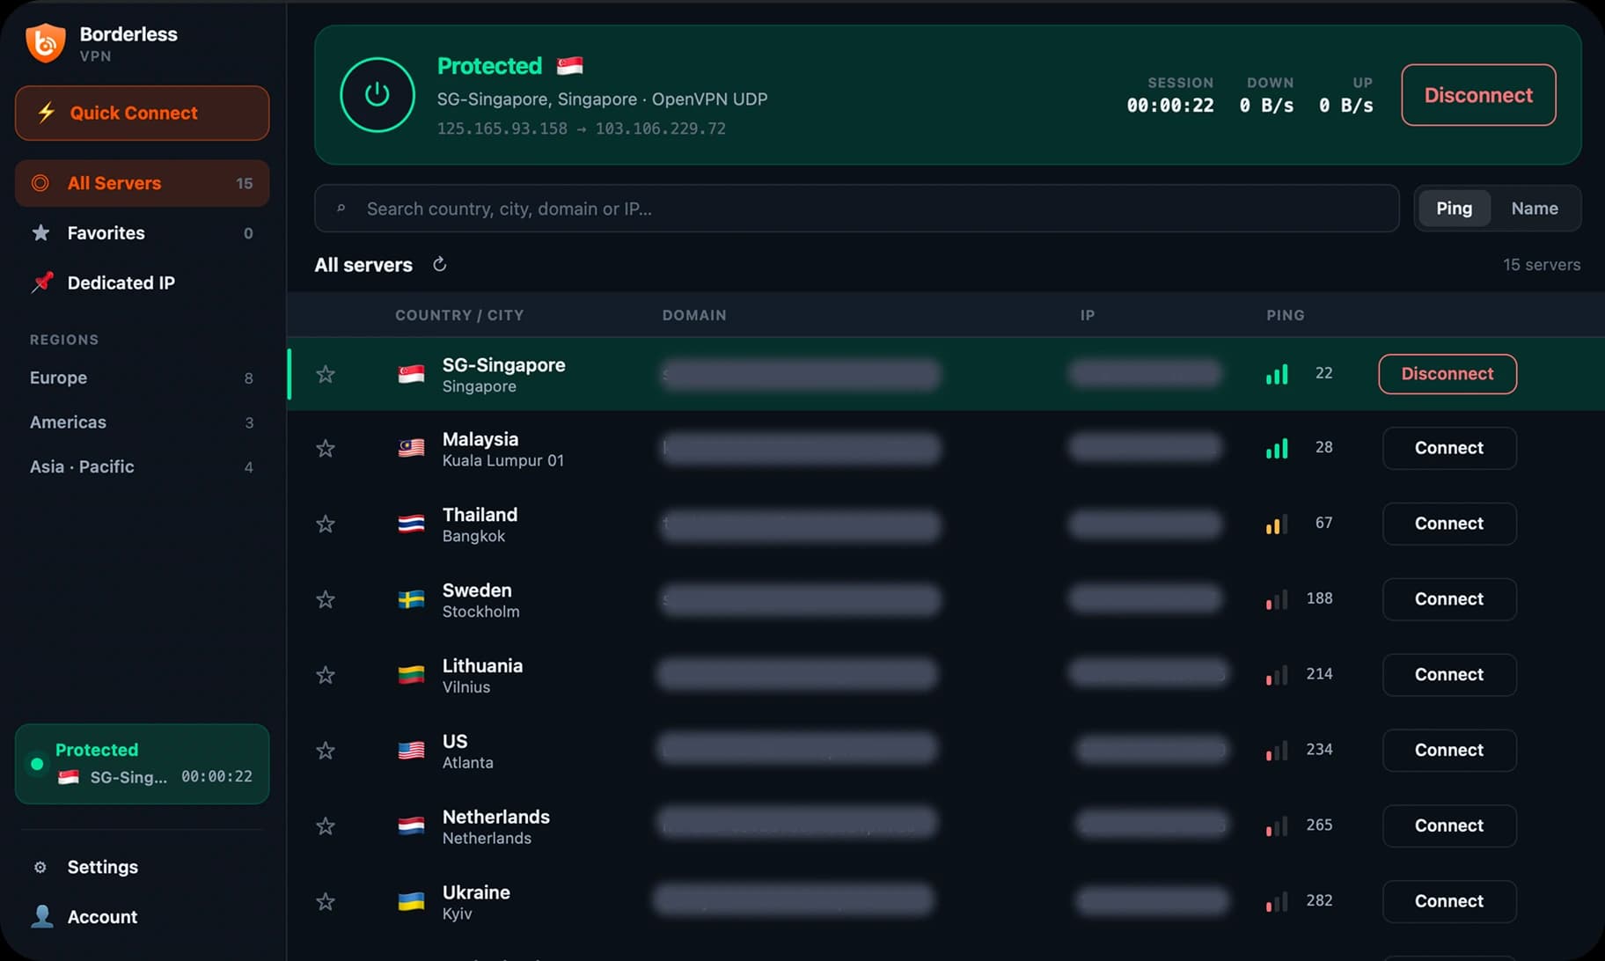
Task: Click the green status dot in sidebar
Action: [x=37, y=764]
